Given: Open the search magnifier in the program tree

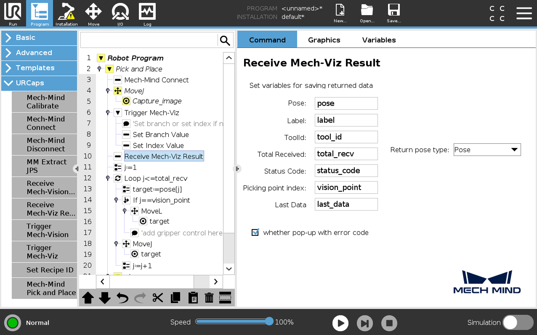Looking at the screenshot, I should (225, 40).
